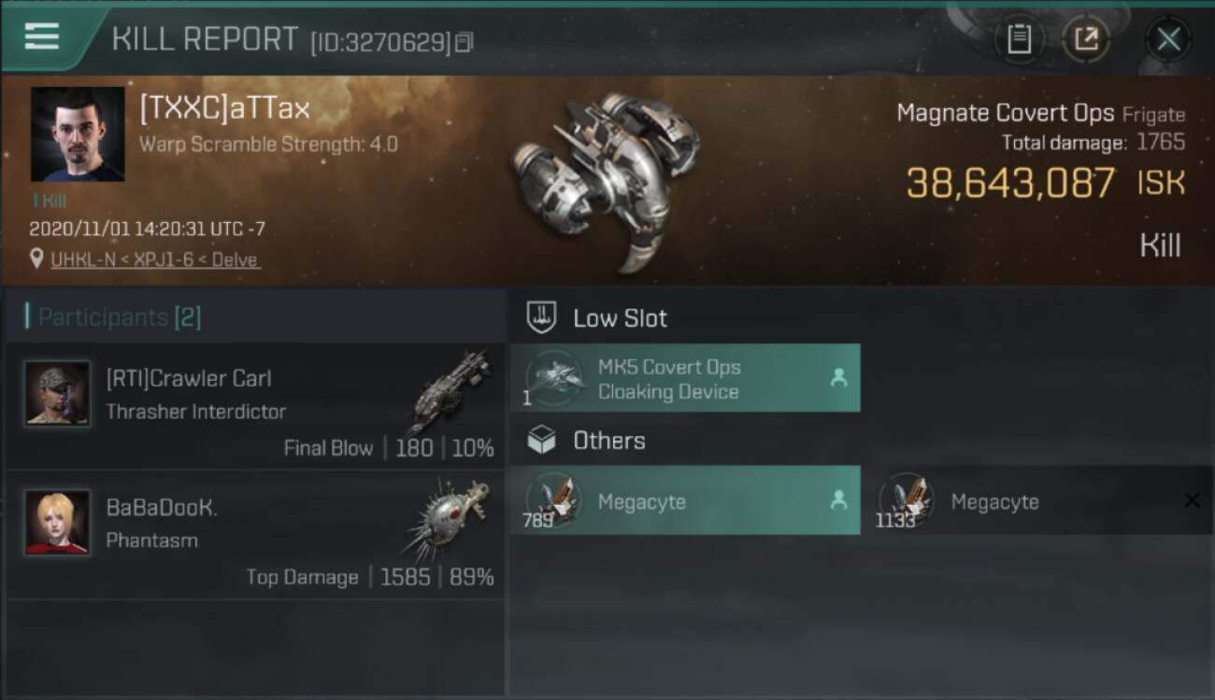Click the Low Slot section icon
Screen dimensions: 1215x700
click(x=542, y=317)
